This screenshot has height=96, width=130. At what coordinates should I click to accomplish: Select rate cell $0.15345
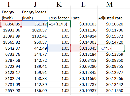pyautogui.click(x=84, y=48)
